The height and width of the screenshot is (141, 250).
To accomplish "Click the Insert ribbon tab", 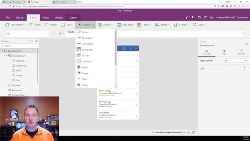I will tap(33, 18).
